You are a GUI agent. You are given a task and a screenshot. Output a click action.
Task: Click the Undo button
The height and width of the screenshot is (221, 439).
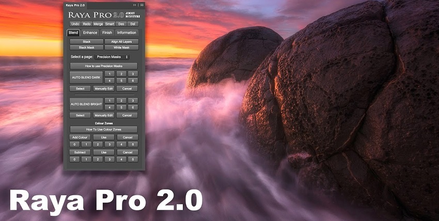[75, 24]
